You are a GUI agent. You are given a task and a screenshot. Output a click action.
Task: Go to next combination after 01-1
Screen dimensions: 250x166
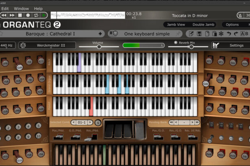point(90,122)
